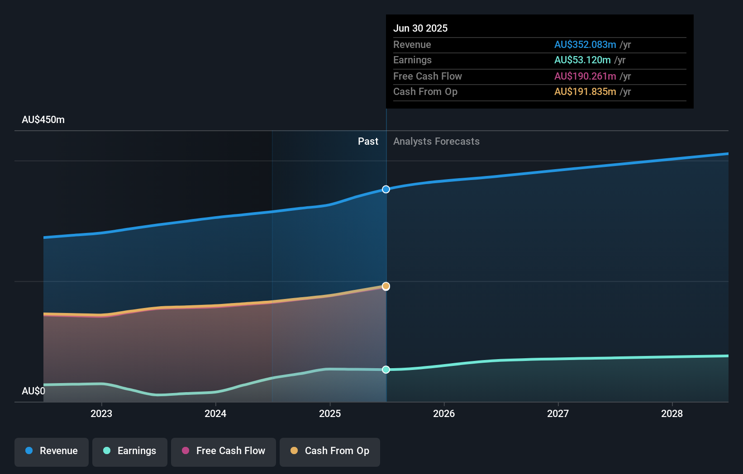Viewport: 743px width, 474px height.
Task: Select the orange Cash From Op marker
Action: tap(386, 286)
